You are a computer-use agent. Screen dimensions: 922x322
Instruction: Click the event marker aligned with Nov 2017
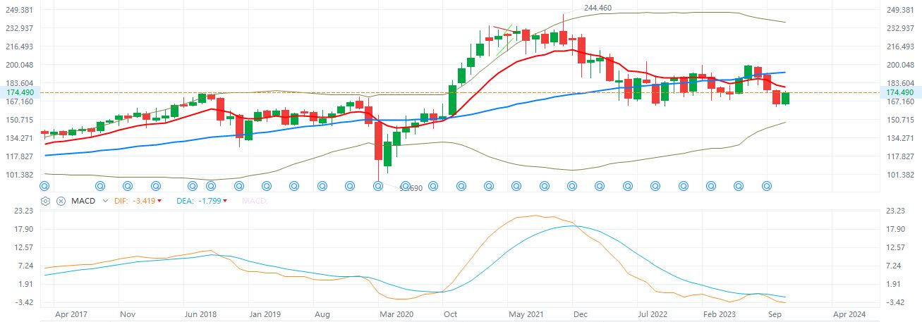click(x=128, y=186)
